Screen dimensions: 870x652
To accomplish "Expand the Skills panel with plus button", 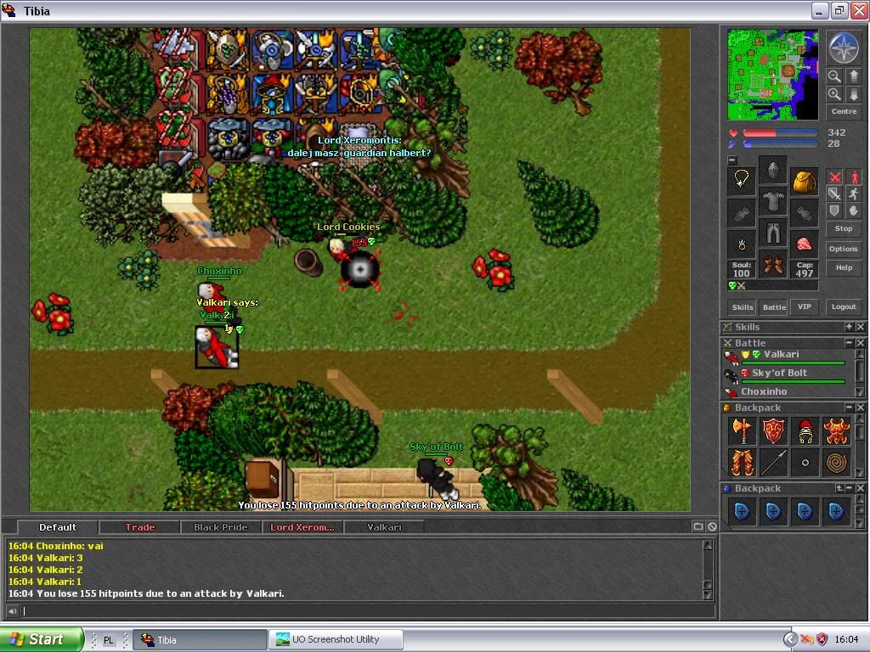I will coord(849,327).
